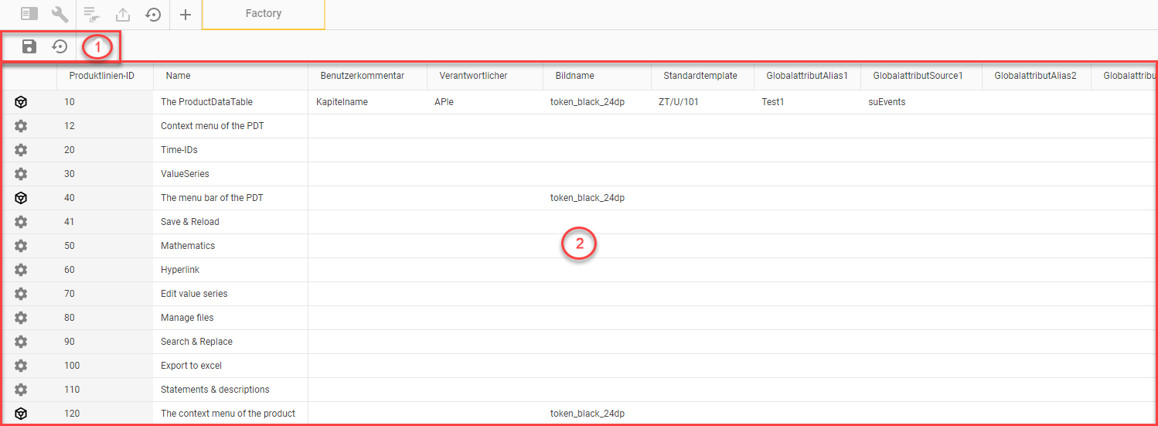Viewport: 1158px width, 426px height.
Task: Click the cube icon for row 120
Action: [22, 414]
